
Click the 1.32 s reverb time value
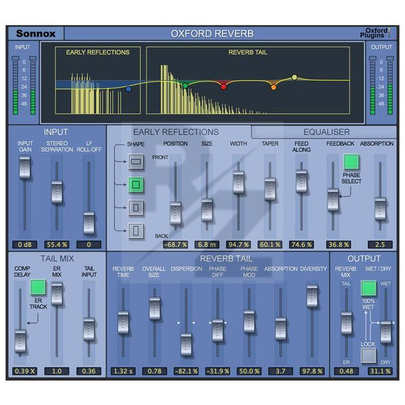pos(124,371)
